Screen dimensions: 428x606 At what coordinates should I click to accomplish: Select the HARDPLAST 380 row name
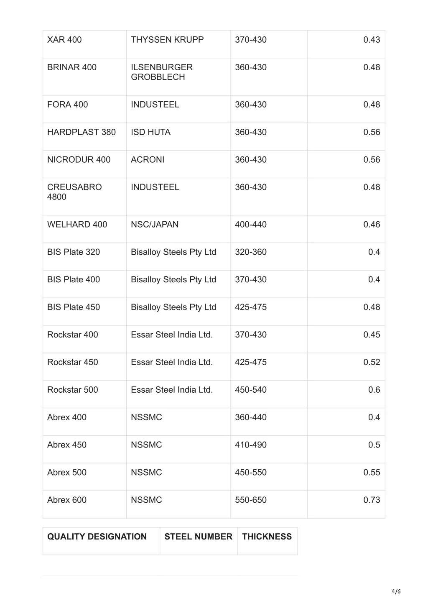(82, 132)
